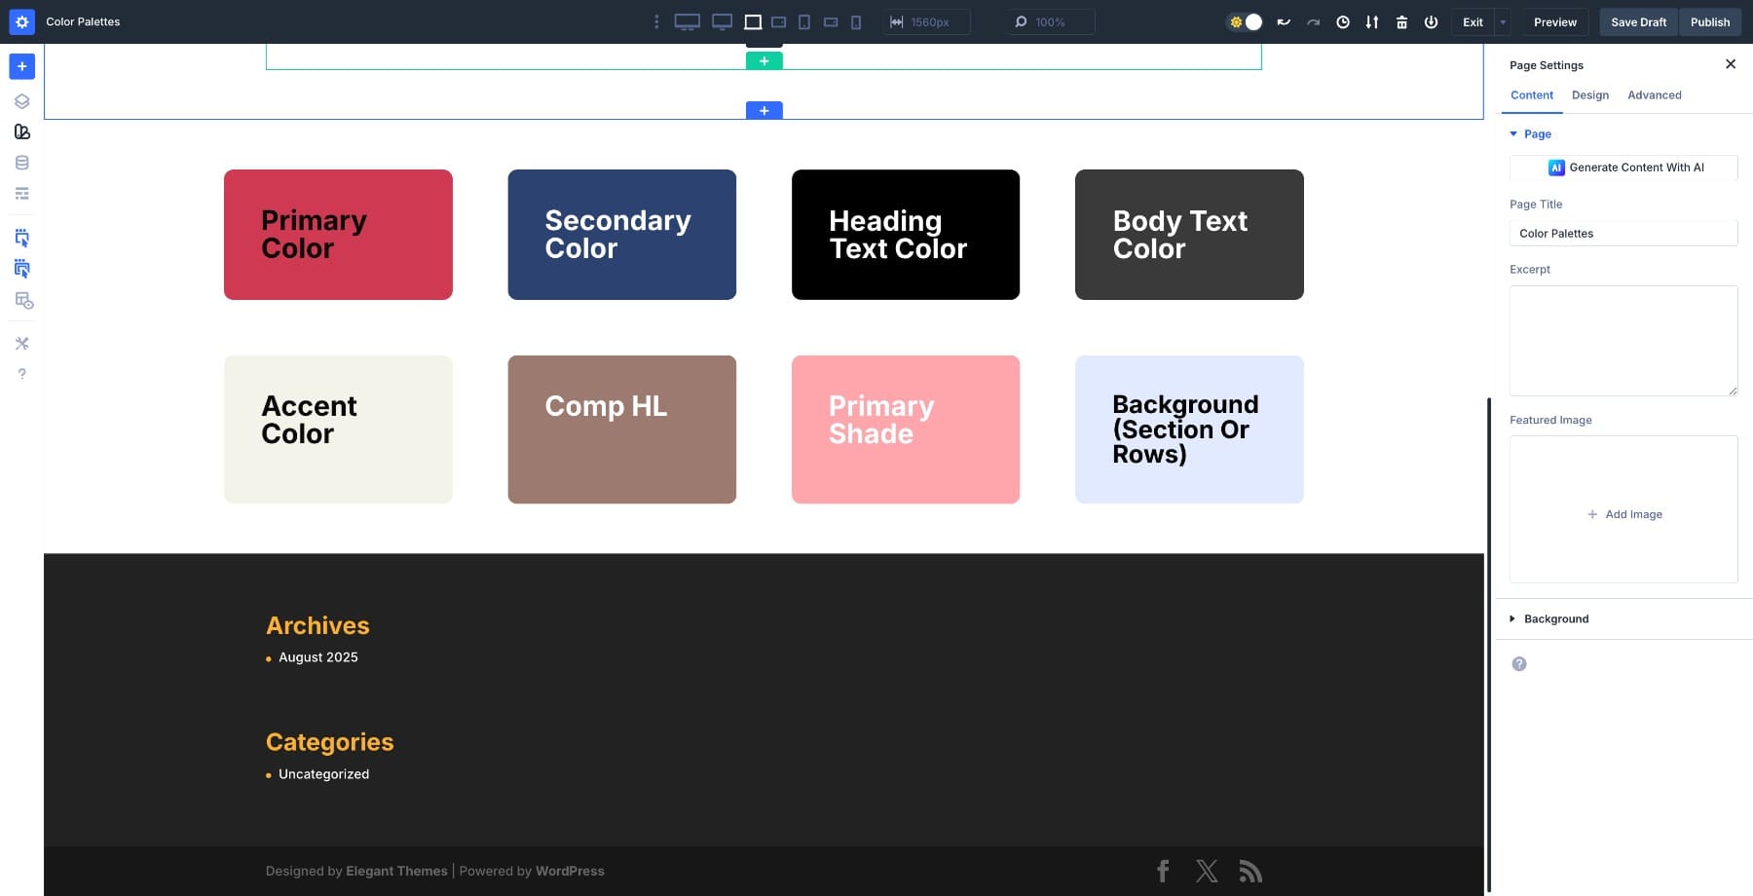Open the portability import/export arrows icon
Screen dimensions: 1753x896
pos(1371,22)
